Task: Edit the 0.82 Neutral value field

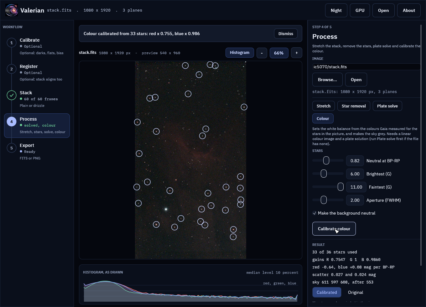Action: 355,161
